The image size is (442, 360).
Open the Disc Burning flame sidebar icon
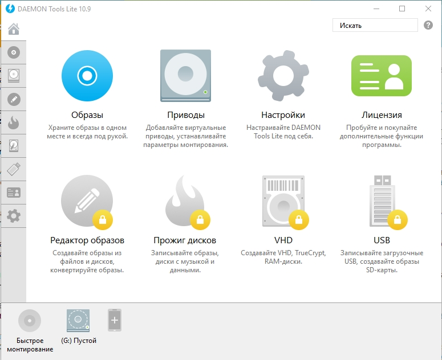tap(14, 122)
